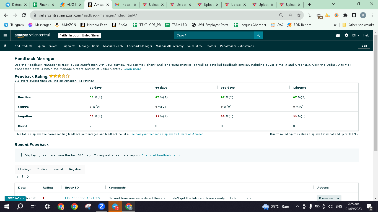Image resolution: width=378 pixels, height=212 pixels.
Task: Close the FEEDBACK widget with X
Action: click(23, 198)
